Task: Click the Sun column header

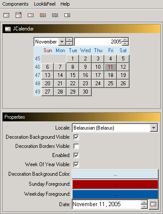Action: (48, 50)
